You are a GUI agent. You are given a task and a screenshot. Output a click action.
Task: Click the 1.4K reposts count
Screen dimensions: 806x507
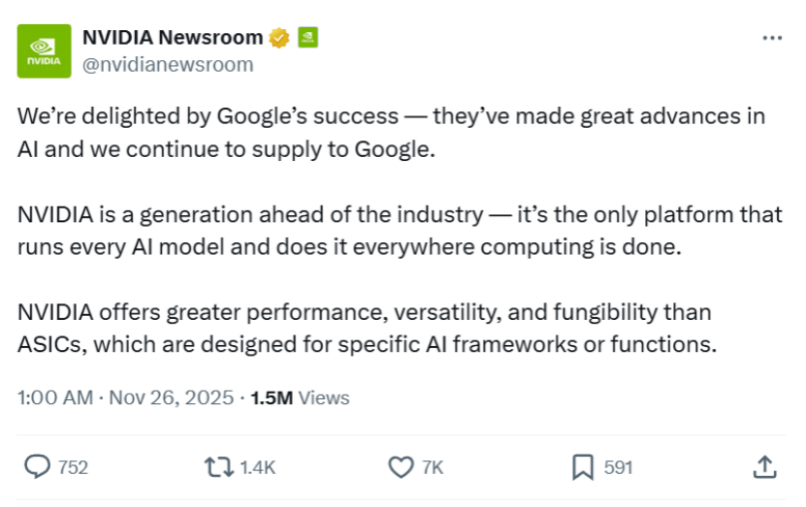(x=257, y=467)
